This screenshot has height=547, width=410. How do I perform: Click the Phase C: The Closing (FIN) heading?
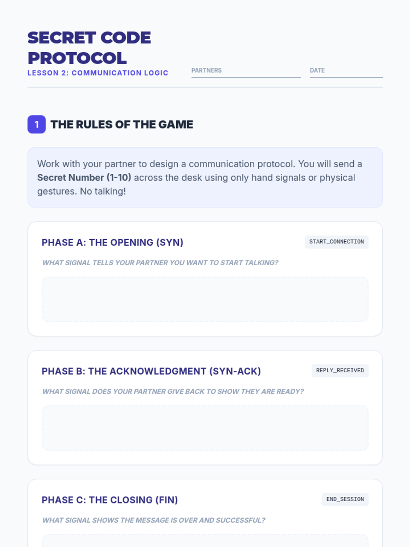click(x=110, y=500)
